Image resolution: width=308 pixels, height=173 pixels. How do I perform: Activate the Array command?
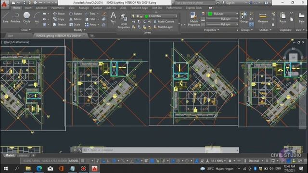[90, 25]
